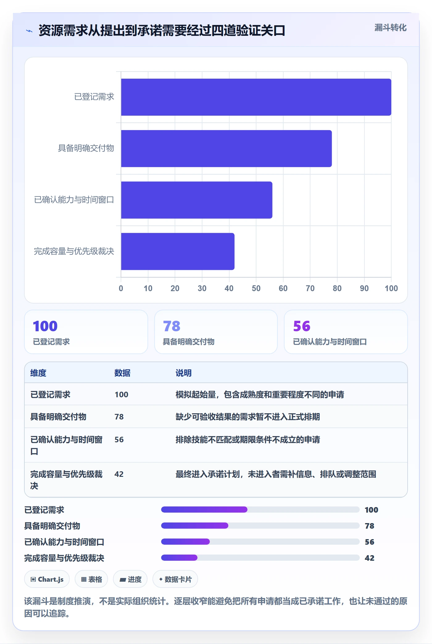Select the 已确认能力与时间窗口 progress bar showing 56
This screenshot has width=432, height=644.
pyautogui.click(x=260, y=542)
